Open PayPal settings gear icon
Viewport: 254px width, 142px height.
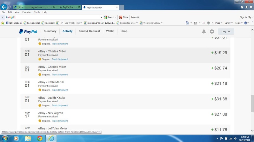(212, 31)
